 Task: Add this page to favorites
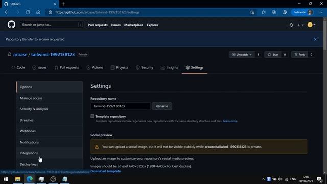point(252,12)
